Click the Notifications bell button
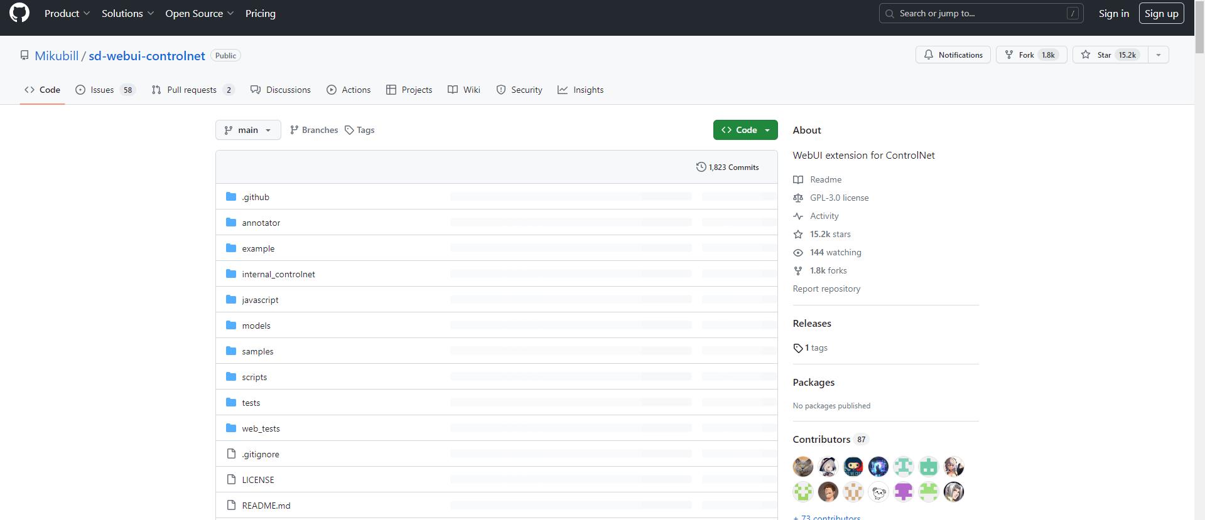1205x520 pixels. (953, 55)
